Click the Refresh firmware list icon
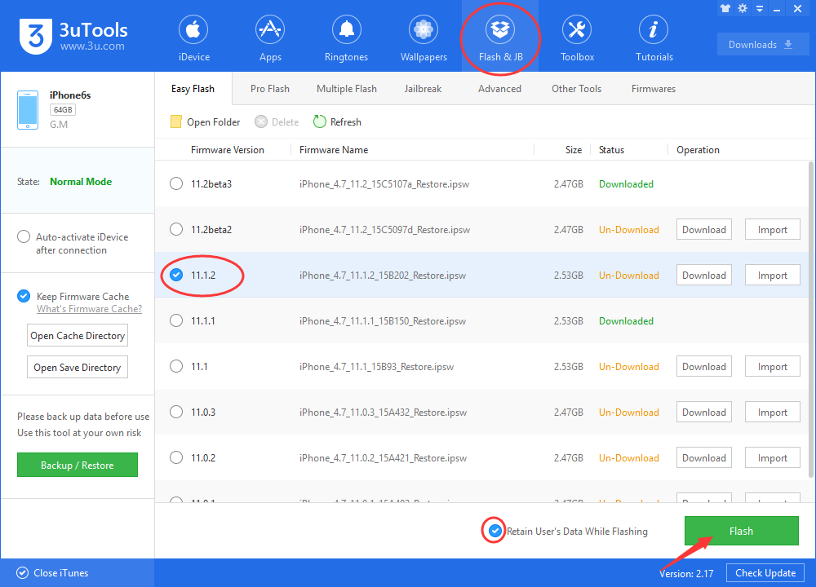The height and width of the screenshot is (587, 816). 320,121
